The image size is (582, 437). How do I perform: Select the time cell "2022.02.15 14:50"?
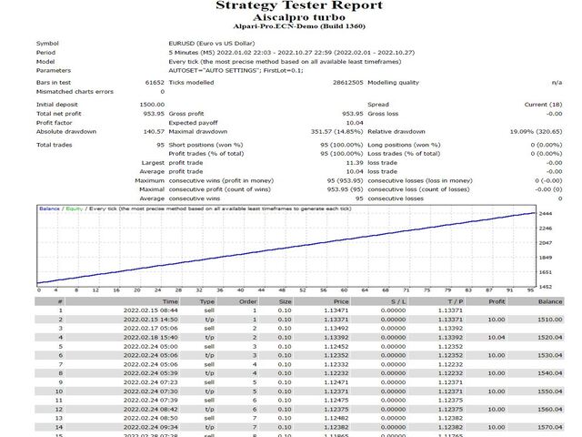point(150,320)
